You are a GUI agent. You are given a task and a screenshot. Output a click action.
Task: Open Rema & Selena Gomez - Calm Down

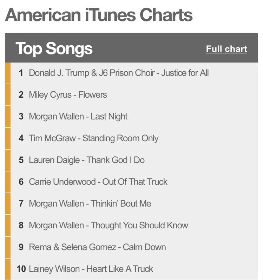(97, 247)
